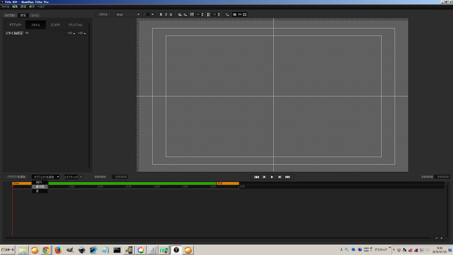This screenshot has width=453, height=255.
Task: Toggle the grid display icon
Action: tap(235, 15)
